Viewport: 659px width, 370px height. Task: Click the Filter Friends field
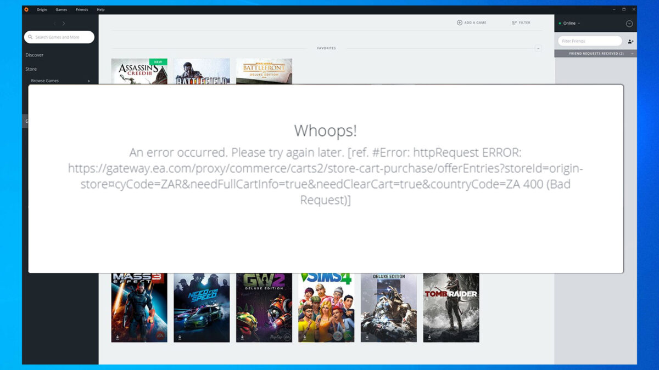tap(590, 41)
